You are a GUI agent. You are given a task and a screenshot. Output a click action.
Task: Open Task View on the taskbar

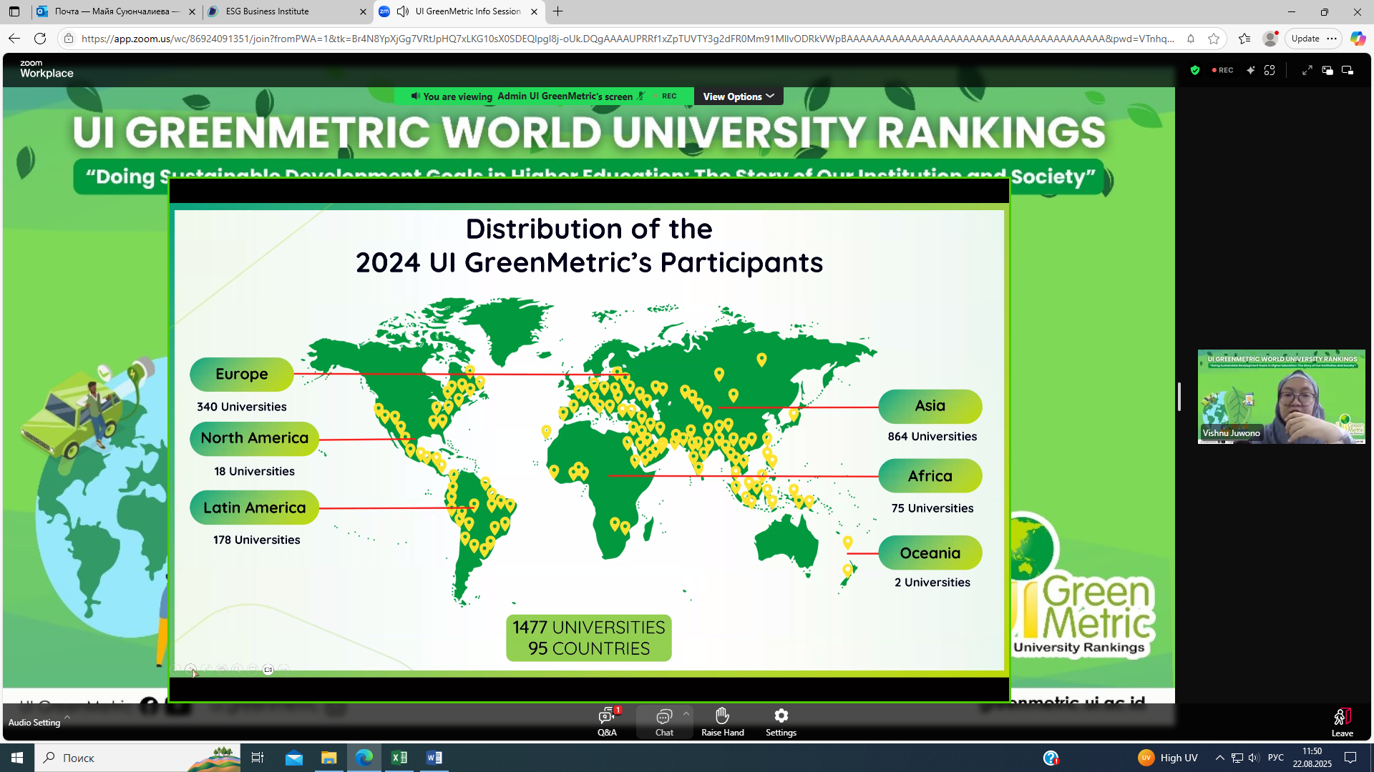(x=258, y=758)
